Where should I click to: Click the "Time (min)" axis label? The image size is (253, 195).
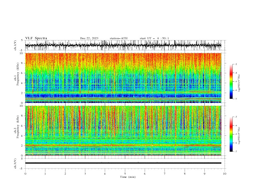tap(128, 177)
